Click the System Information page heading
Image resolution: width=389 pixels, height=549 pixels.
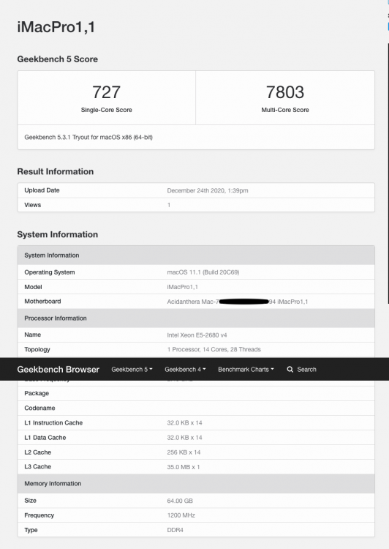[x=57, y=234]
